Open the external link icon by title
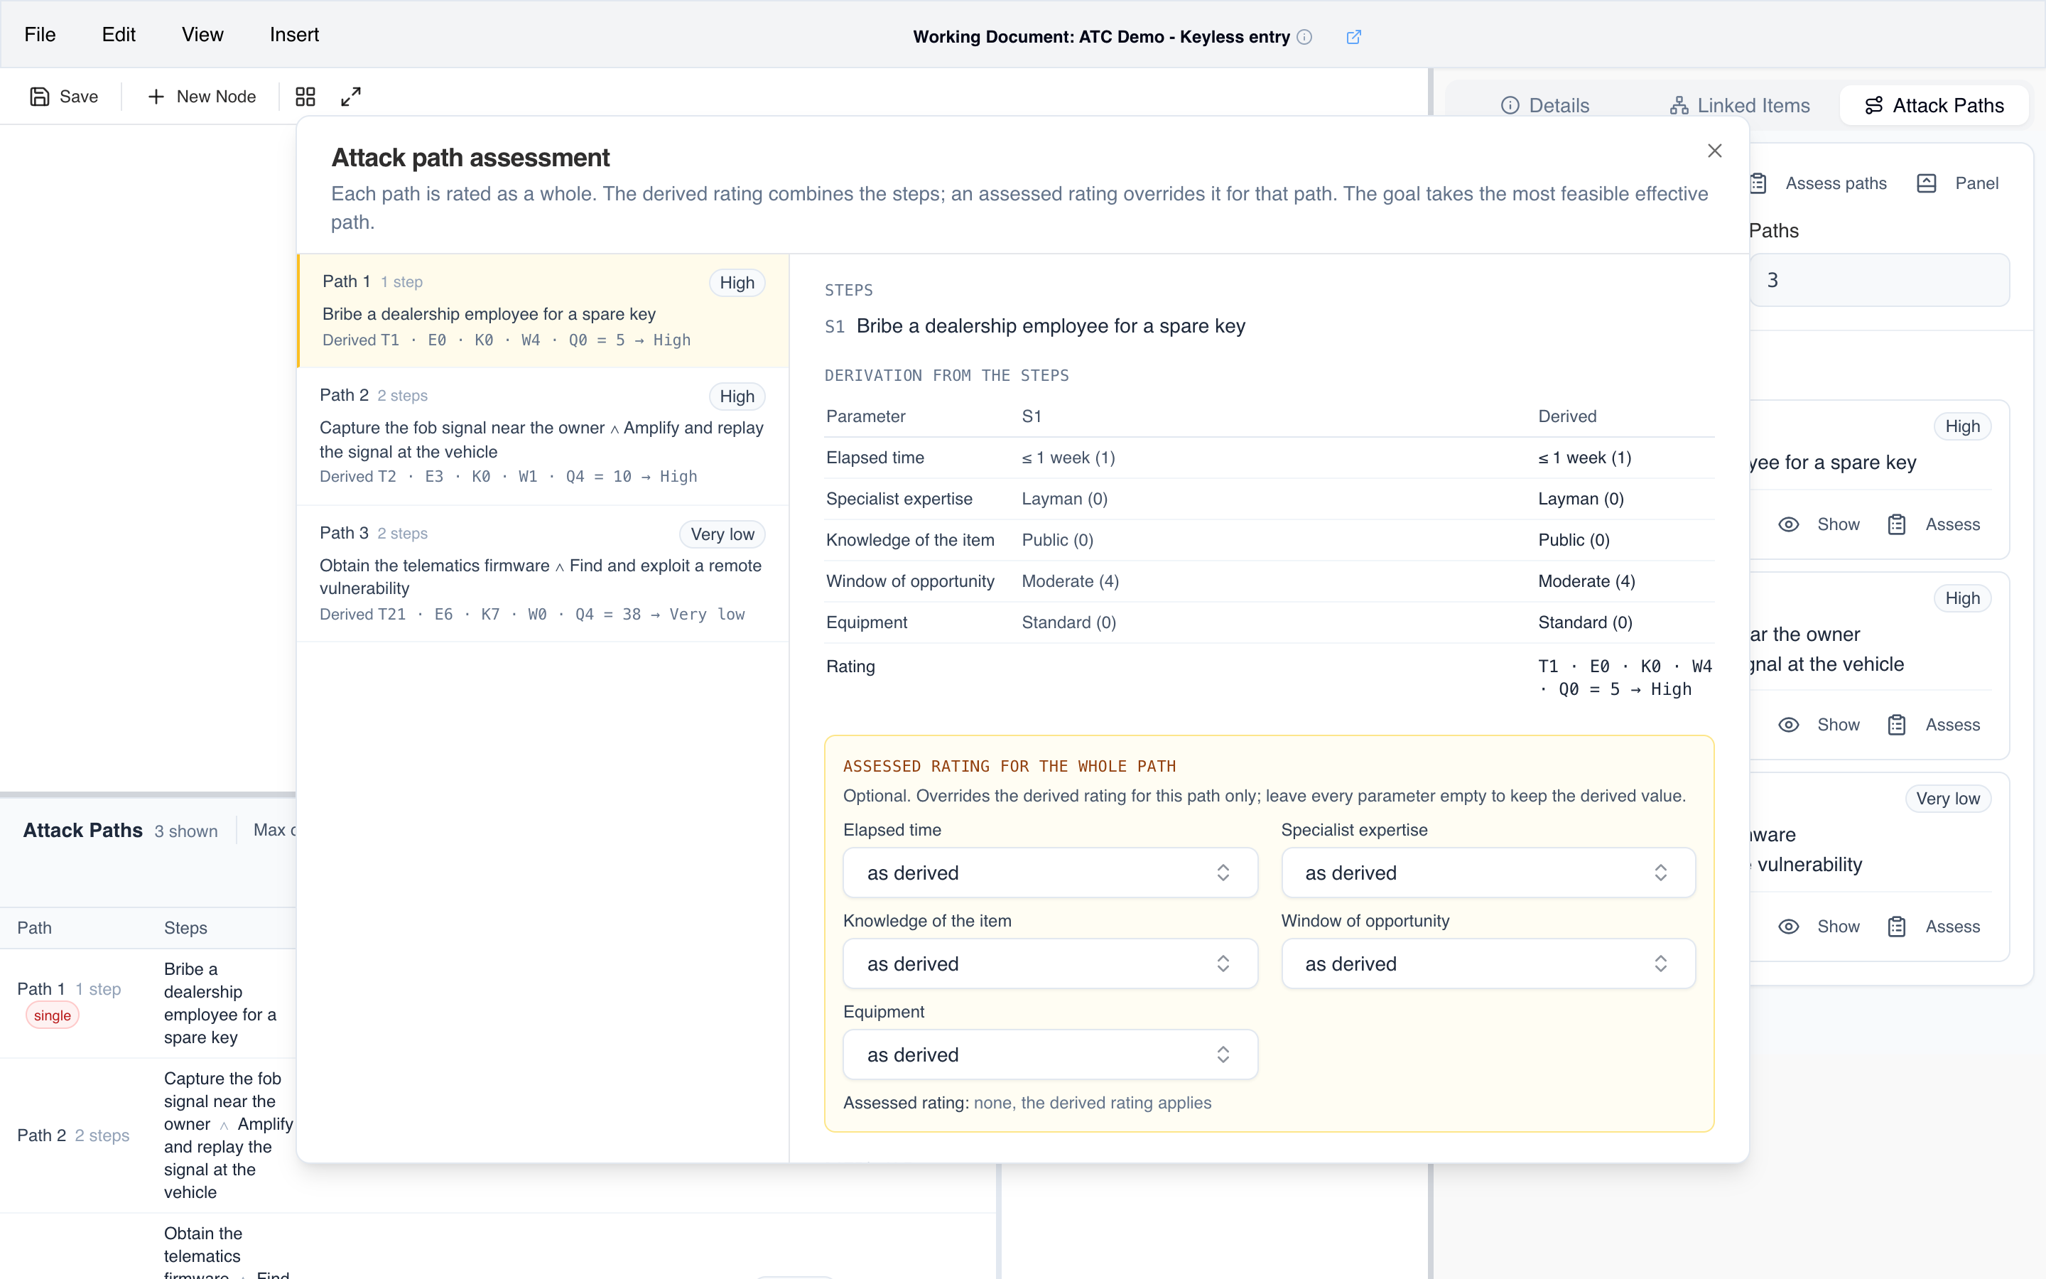This screenshot has height=1279, width=2046. 1353,36
